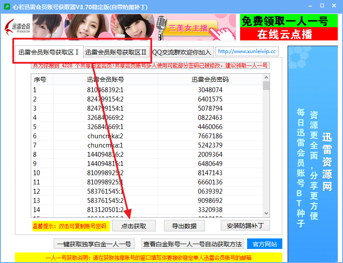Minimize the application window
The image size is (343, 263).
tap(310, 6)
